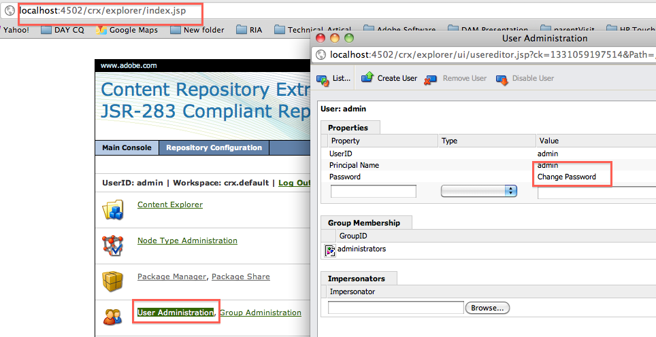Screen dimensions: 656x337
Task: Click the Package Manager box icon
Action: tap(113, 281)
